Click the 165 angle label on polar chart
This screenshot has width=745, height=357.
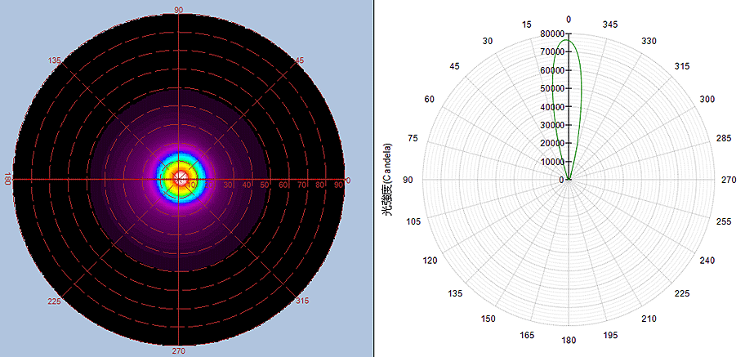(528, 335)
